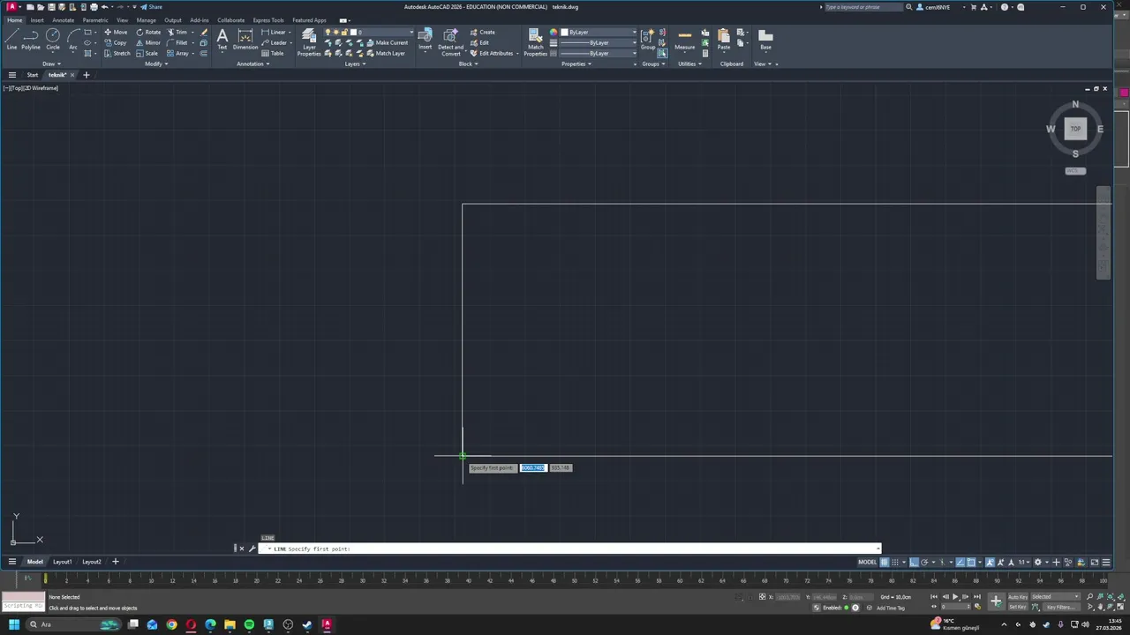This screenshot has width=1130, height=635.
Task: Open Layer Properties manager
Action: click(x=309, y=42)
